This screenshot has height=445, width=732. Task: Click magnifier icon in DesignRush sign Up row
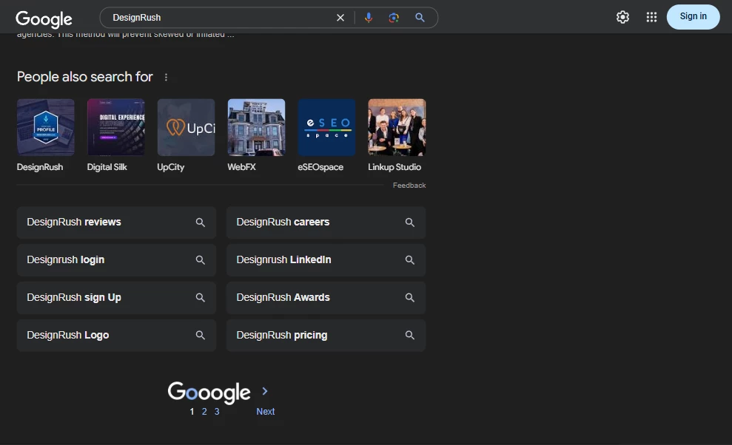(201, 298)
